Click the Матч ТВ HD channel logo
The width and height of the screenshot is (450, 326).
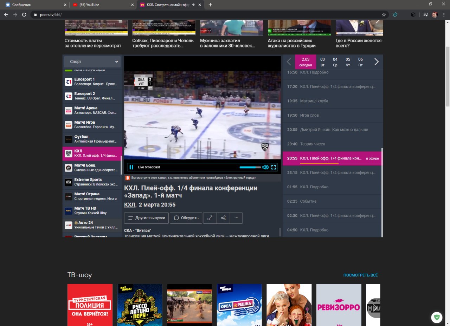point(69,211)
